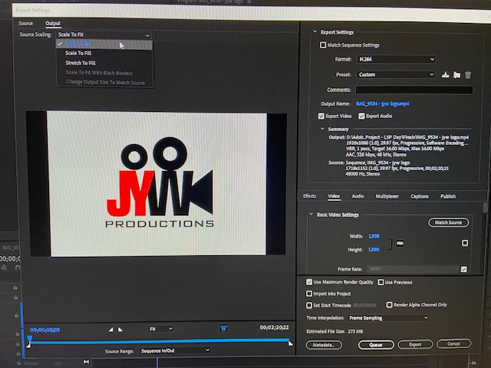Enable Render Alpha Channel Only
The width and height of the screenshot is (491, 368).
pyautogui.click(x=389, y=305)
